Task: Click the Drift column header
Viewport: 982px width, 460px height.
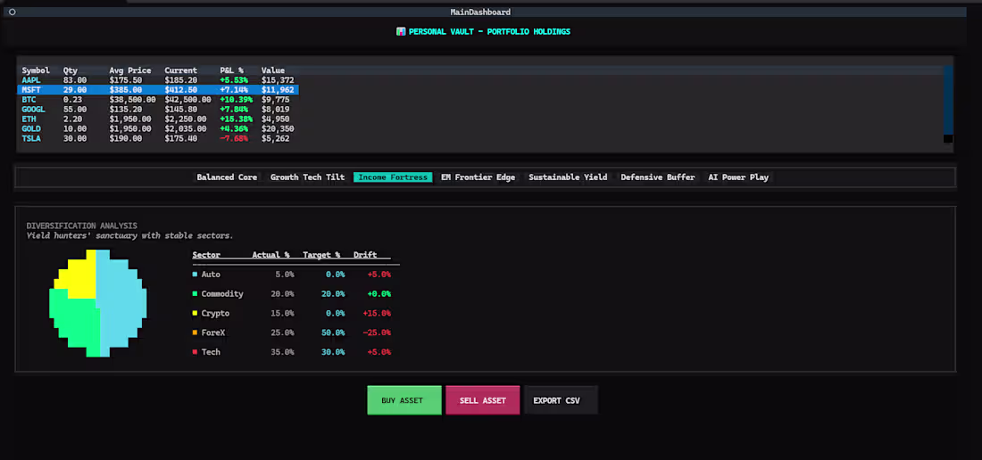Action: click(x=365, y=255)
